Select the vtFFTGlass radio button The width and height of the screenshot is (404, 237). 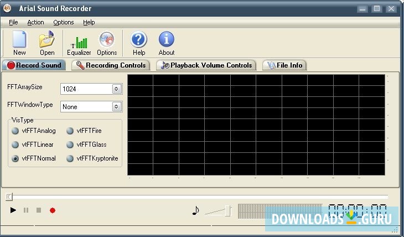pyautogui.click(x=70, y=145)
